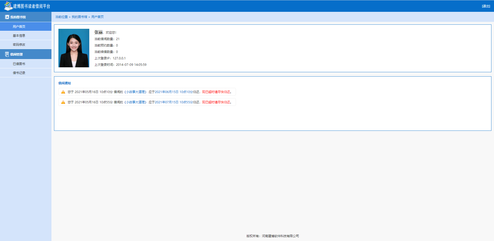View 借书记录 history
This screenshot has height=241, width=494.
click(x=19, y=73)
